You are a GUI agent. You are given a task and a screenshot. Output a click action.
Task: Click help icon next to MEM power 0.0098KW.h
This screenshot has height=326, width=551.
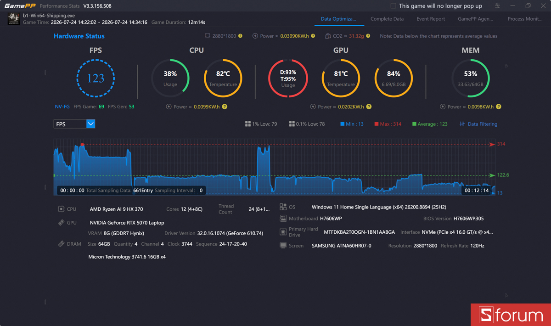point(499,107)
